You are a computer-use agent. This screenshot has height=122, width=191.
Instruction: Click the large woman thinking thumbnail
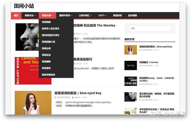33,103
